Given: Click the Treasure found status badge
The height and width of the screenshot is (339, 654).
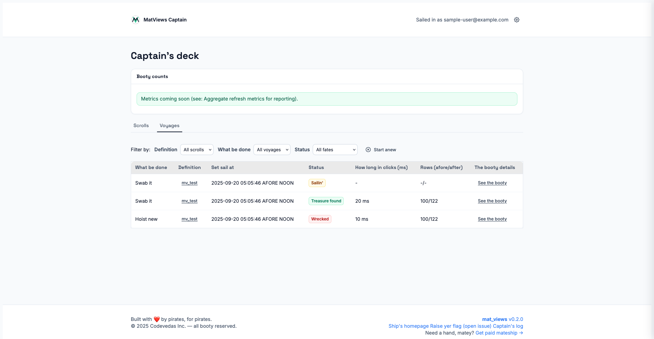Looking at the screenshot, I should 326,201.
